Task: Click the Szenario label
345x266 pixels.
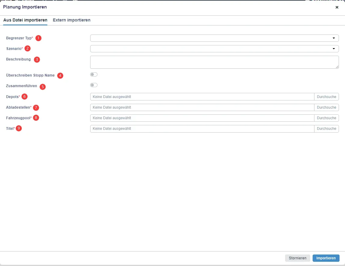Action: 14,49
